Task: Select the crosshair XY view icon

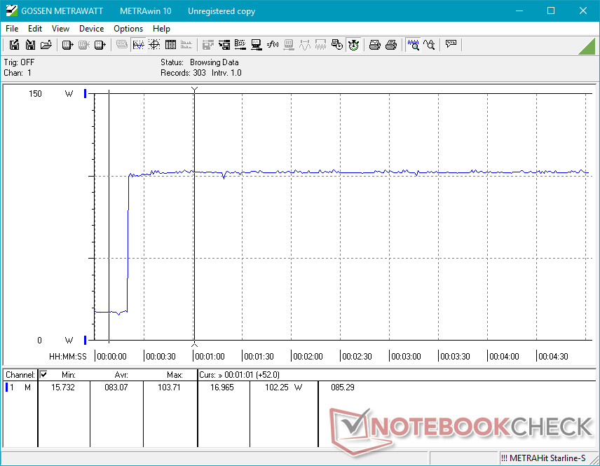Action: 154,45
